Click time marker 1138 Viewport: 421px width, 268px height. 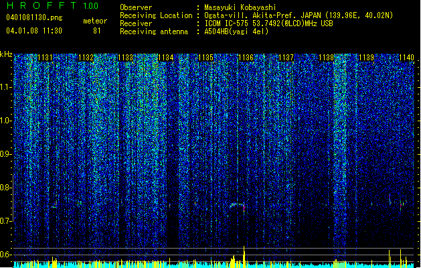tap(326, 58)
